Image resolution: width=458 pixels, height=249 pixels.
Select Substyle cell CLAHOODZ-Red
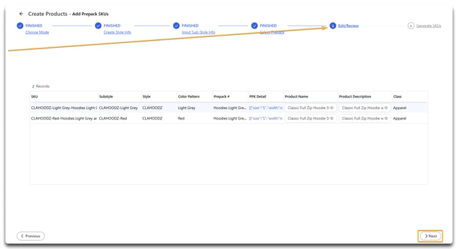pyautogui.click(x=113, y=118)
